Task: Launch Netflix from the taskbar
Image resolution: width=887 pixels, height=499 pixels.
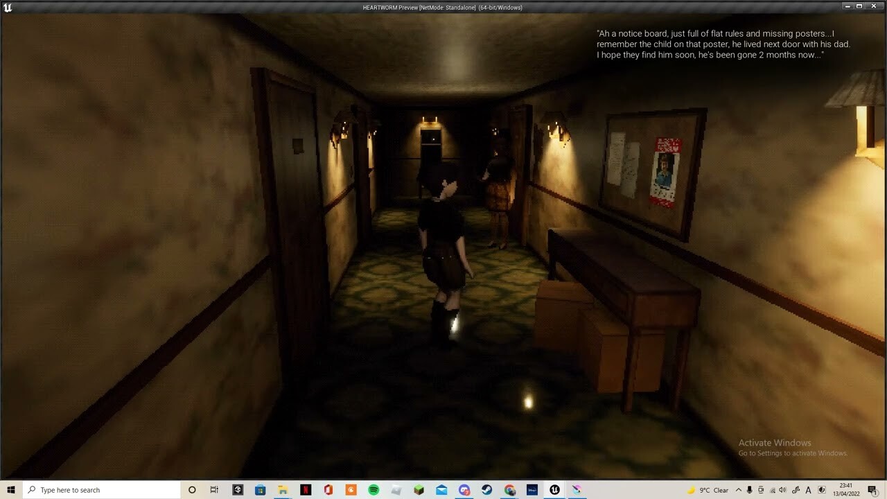Action: 306,490
